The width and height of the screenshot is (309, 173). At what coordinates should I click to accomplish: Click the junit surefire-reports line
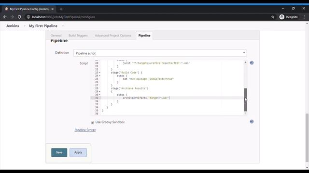click(156, 63)
